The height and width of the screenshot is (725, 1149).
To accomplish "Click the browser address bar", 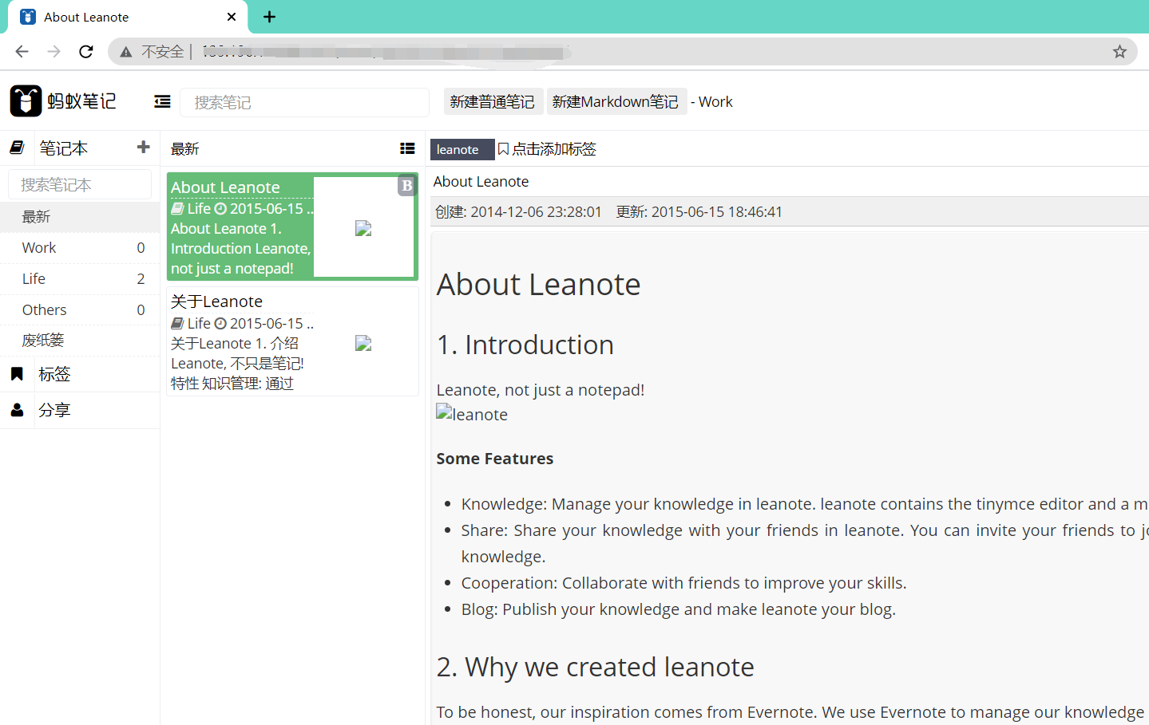I will [x=623, y=52].
